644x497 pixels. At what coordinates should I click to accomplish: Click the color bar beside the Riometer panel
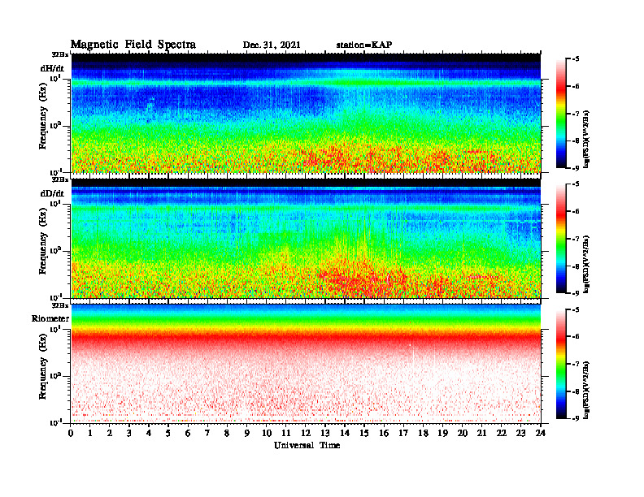[x=561, y=364]
